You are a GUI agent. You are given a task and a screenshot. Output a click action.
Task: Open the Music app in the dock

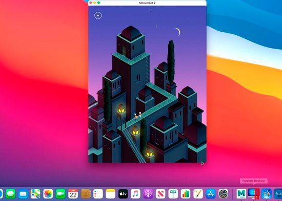pos(135,194)
